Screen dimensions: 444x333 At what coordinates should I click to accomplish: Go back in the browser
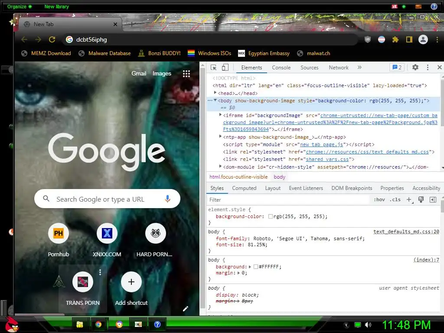tap(24, 39)
